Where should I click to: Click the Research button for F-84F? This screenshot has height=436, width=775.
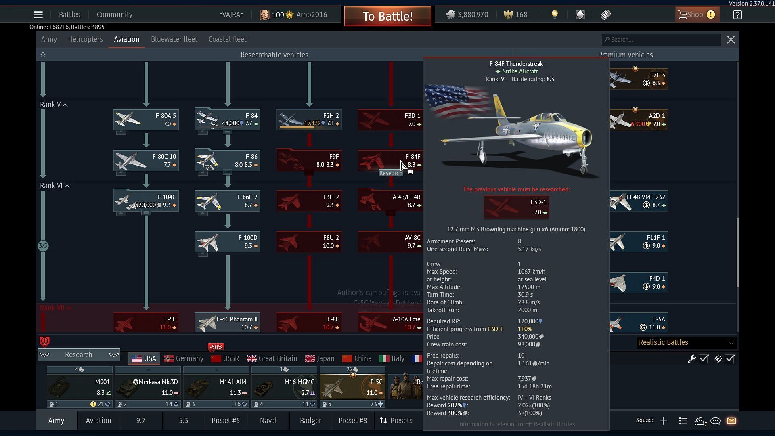(390, 172)
